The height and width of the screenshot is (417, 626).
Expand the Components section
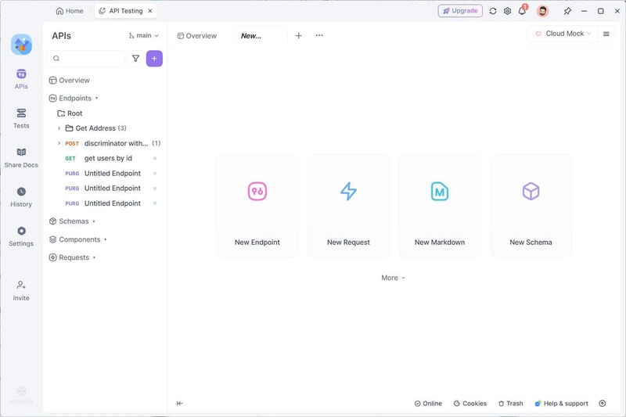(78, 239)
